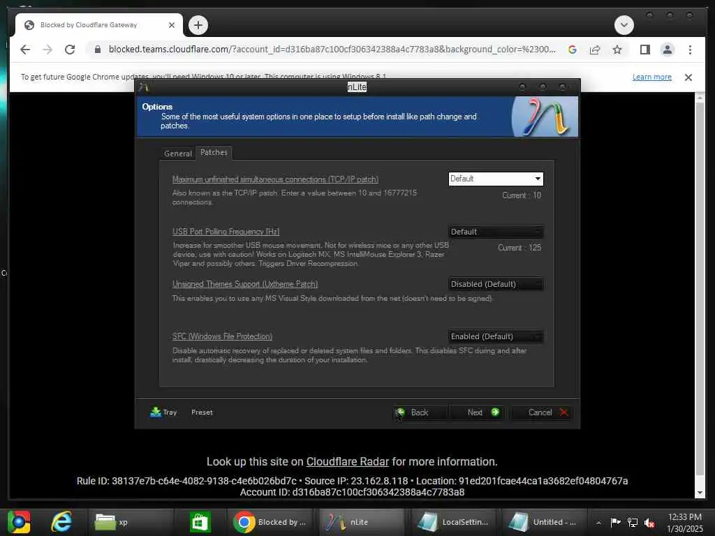This screenshot has width=715, height=536.
Task: Open the Cloudflare Radar link
Action: (x=348, y=462)
